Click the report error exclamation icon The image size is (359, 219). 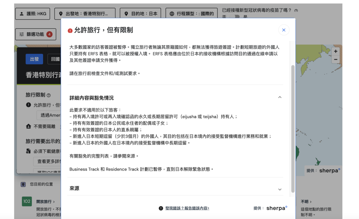point(161,208)
